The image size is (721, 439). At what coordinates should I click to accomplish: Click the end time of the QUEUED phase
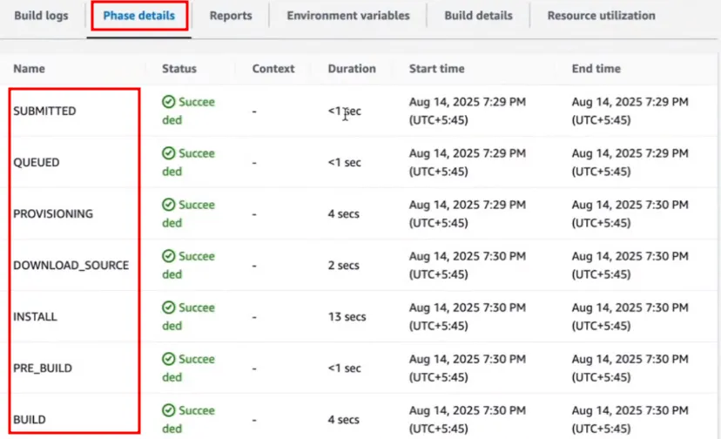coord(630,162)
